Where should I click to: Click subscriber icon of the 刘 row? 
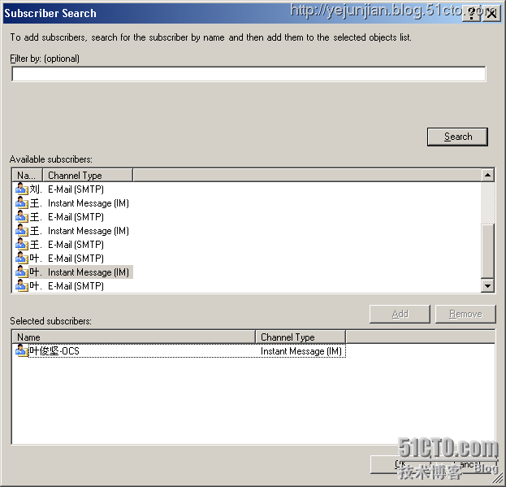22,189
